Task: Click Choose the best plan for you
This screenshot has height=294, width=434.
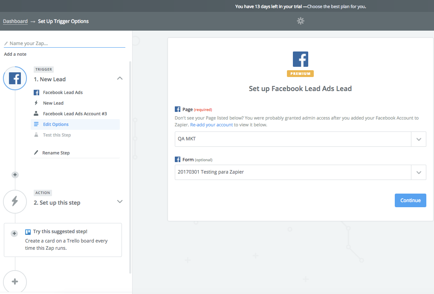Action: (x=336, y=6)
